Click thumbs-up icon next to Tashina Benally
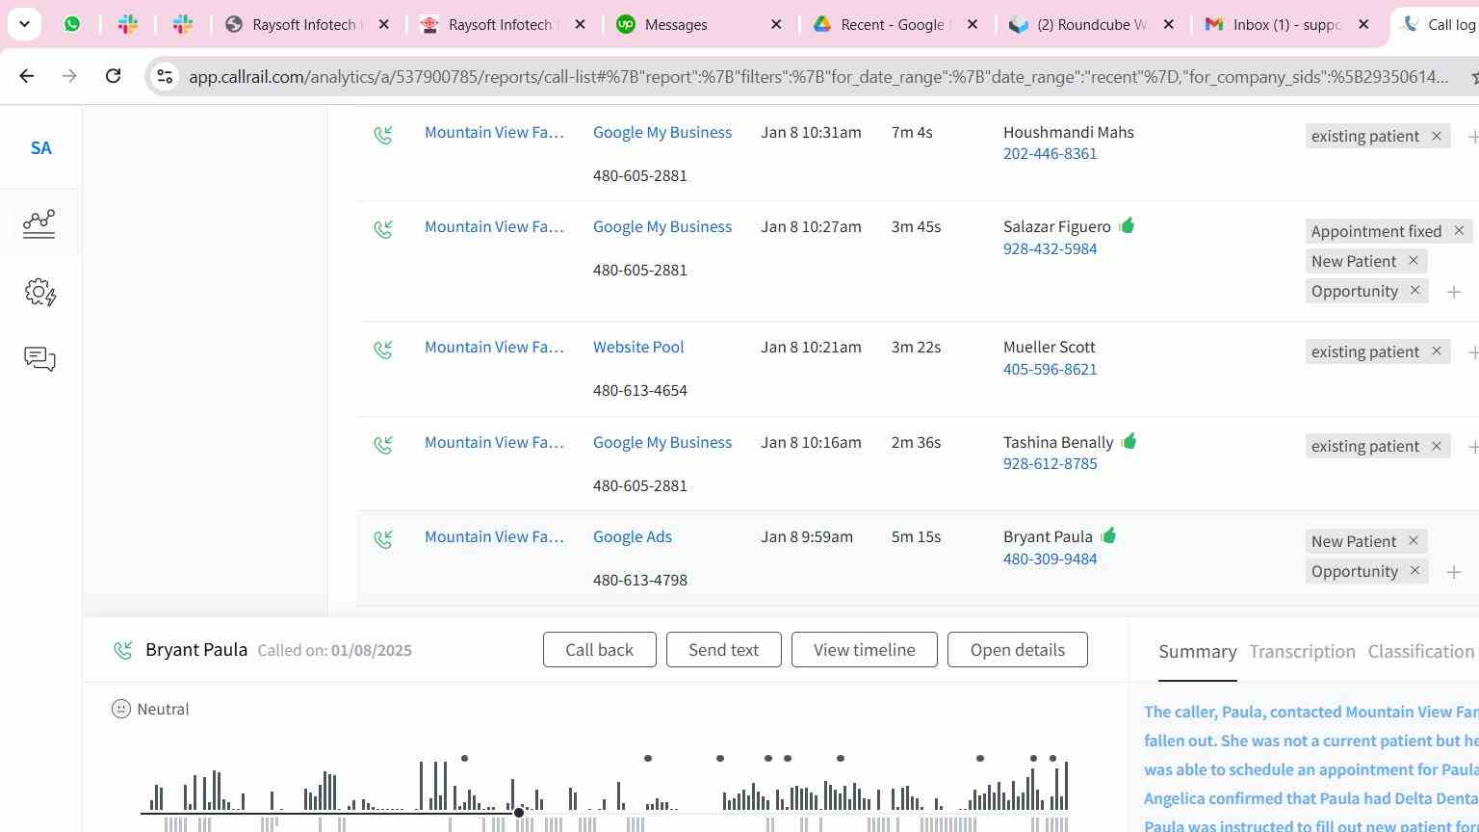The height and width of the screenshot is (832, 1479). tap(1129, 441)
